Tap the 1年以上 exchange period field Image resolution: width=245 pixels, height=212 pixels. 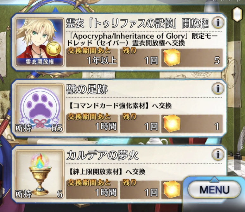tap(92, 58)
